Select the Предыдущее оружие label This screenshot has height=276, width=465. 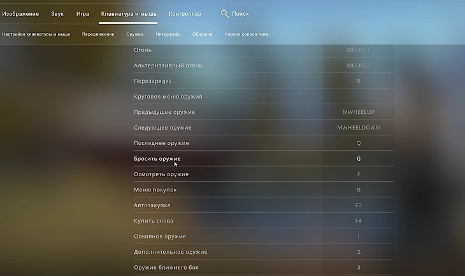coord(164,112)
